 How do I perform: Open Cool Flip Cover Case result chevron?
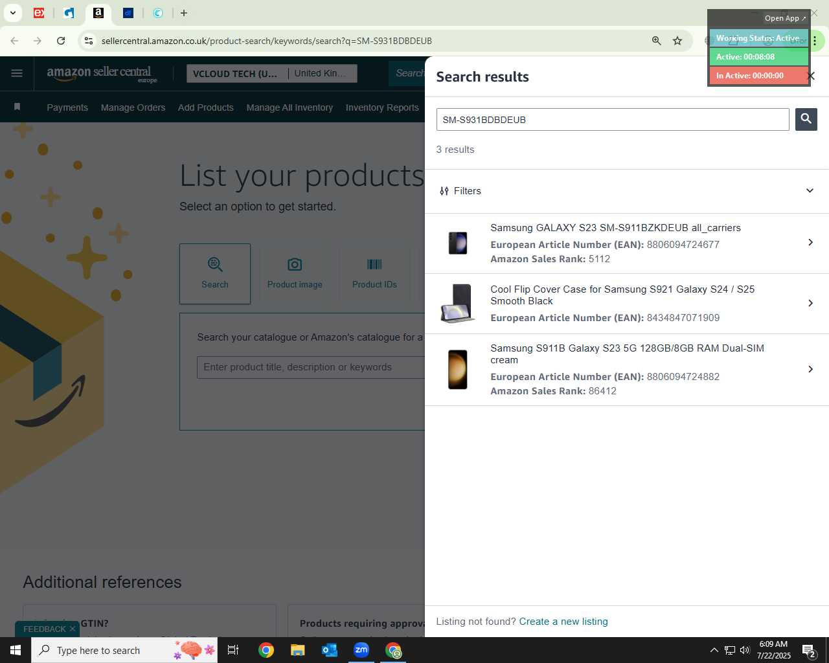[810, 303]
